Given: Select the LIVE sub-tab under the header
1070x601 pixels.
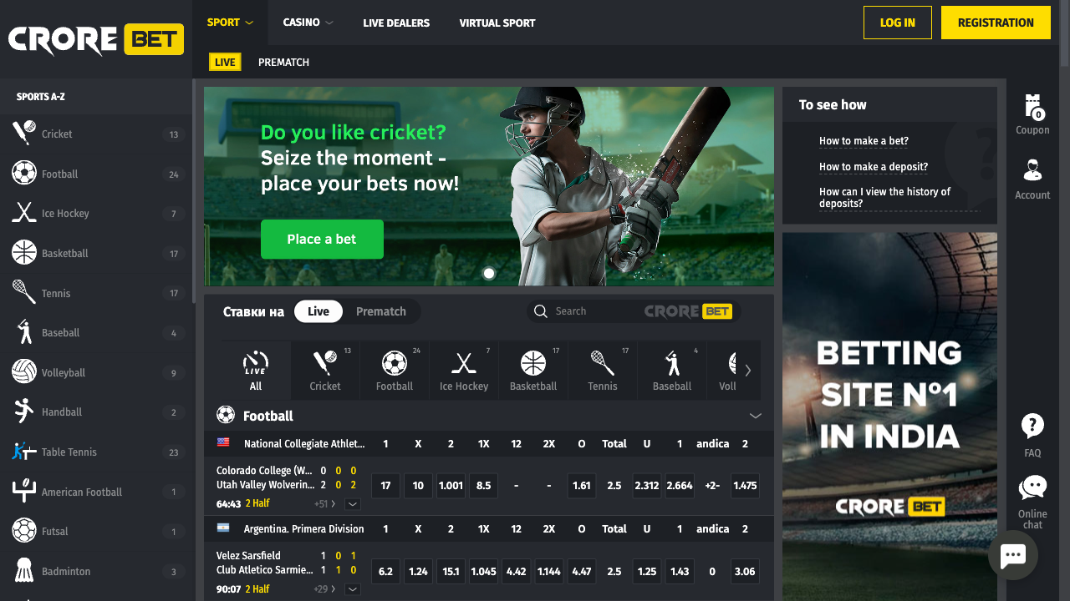Looking at the screenshot, I should coord(225,62).
